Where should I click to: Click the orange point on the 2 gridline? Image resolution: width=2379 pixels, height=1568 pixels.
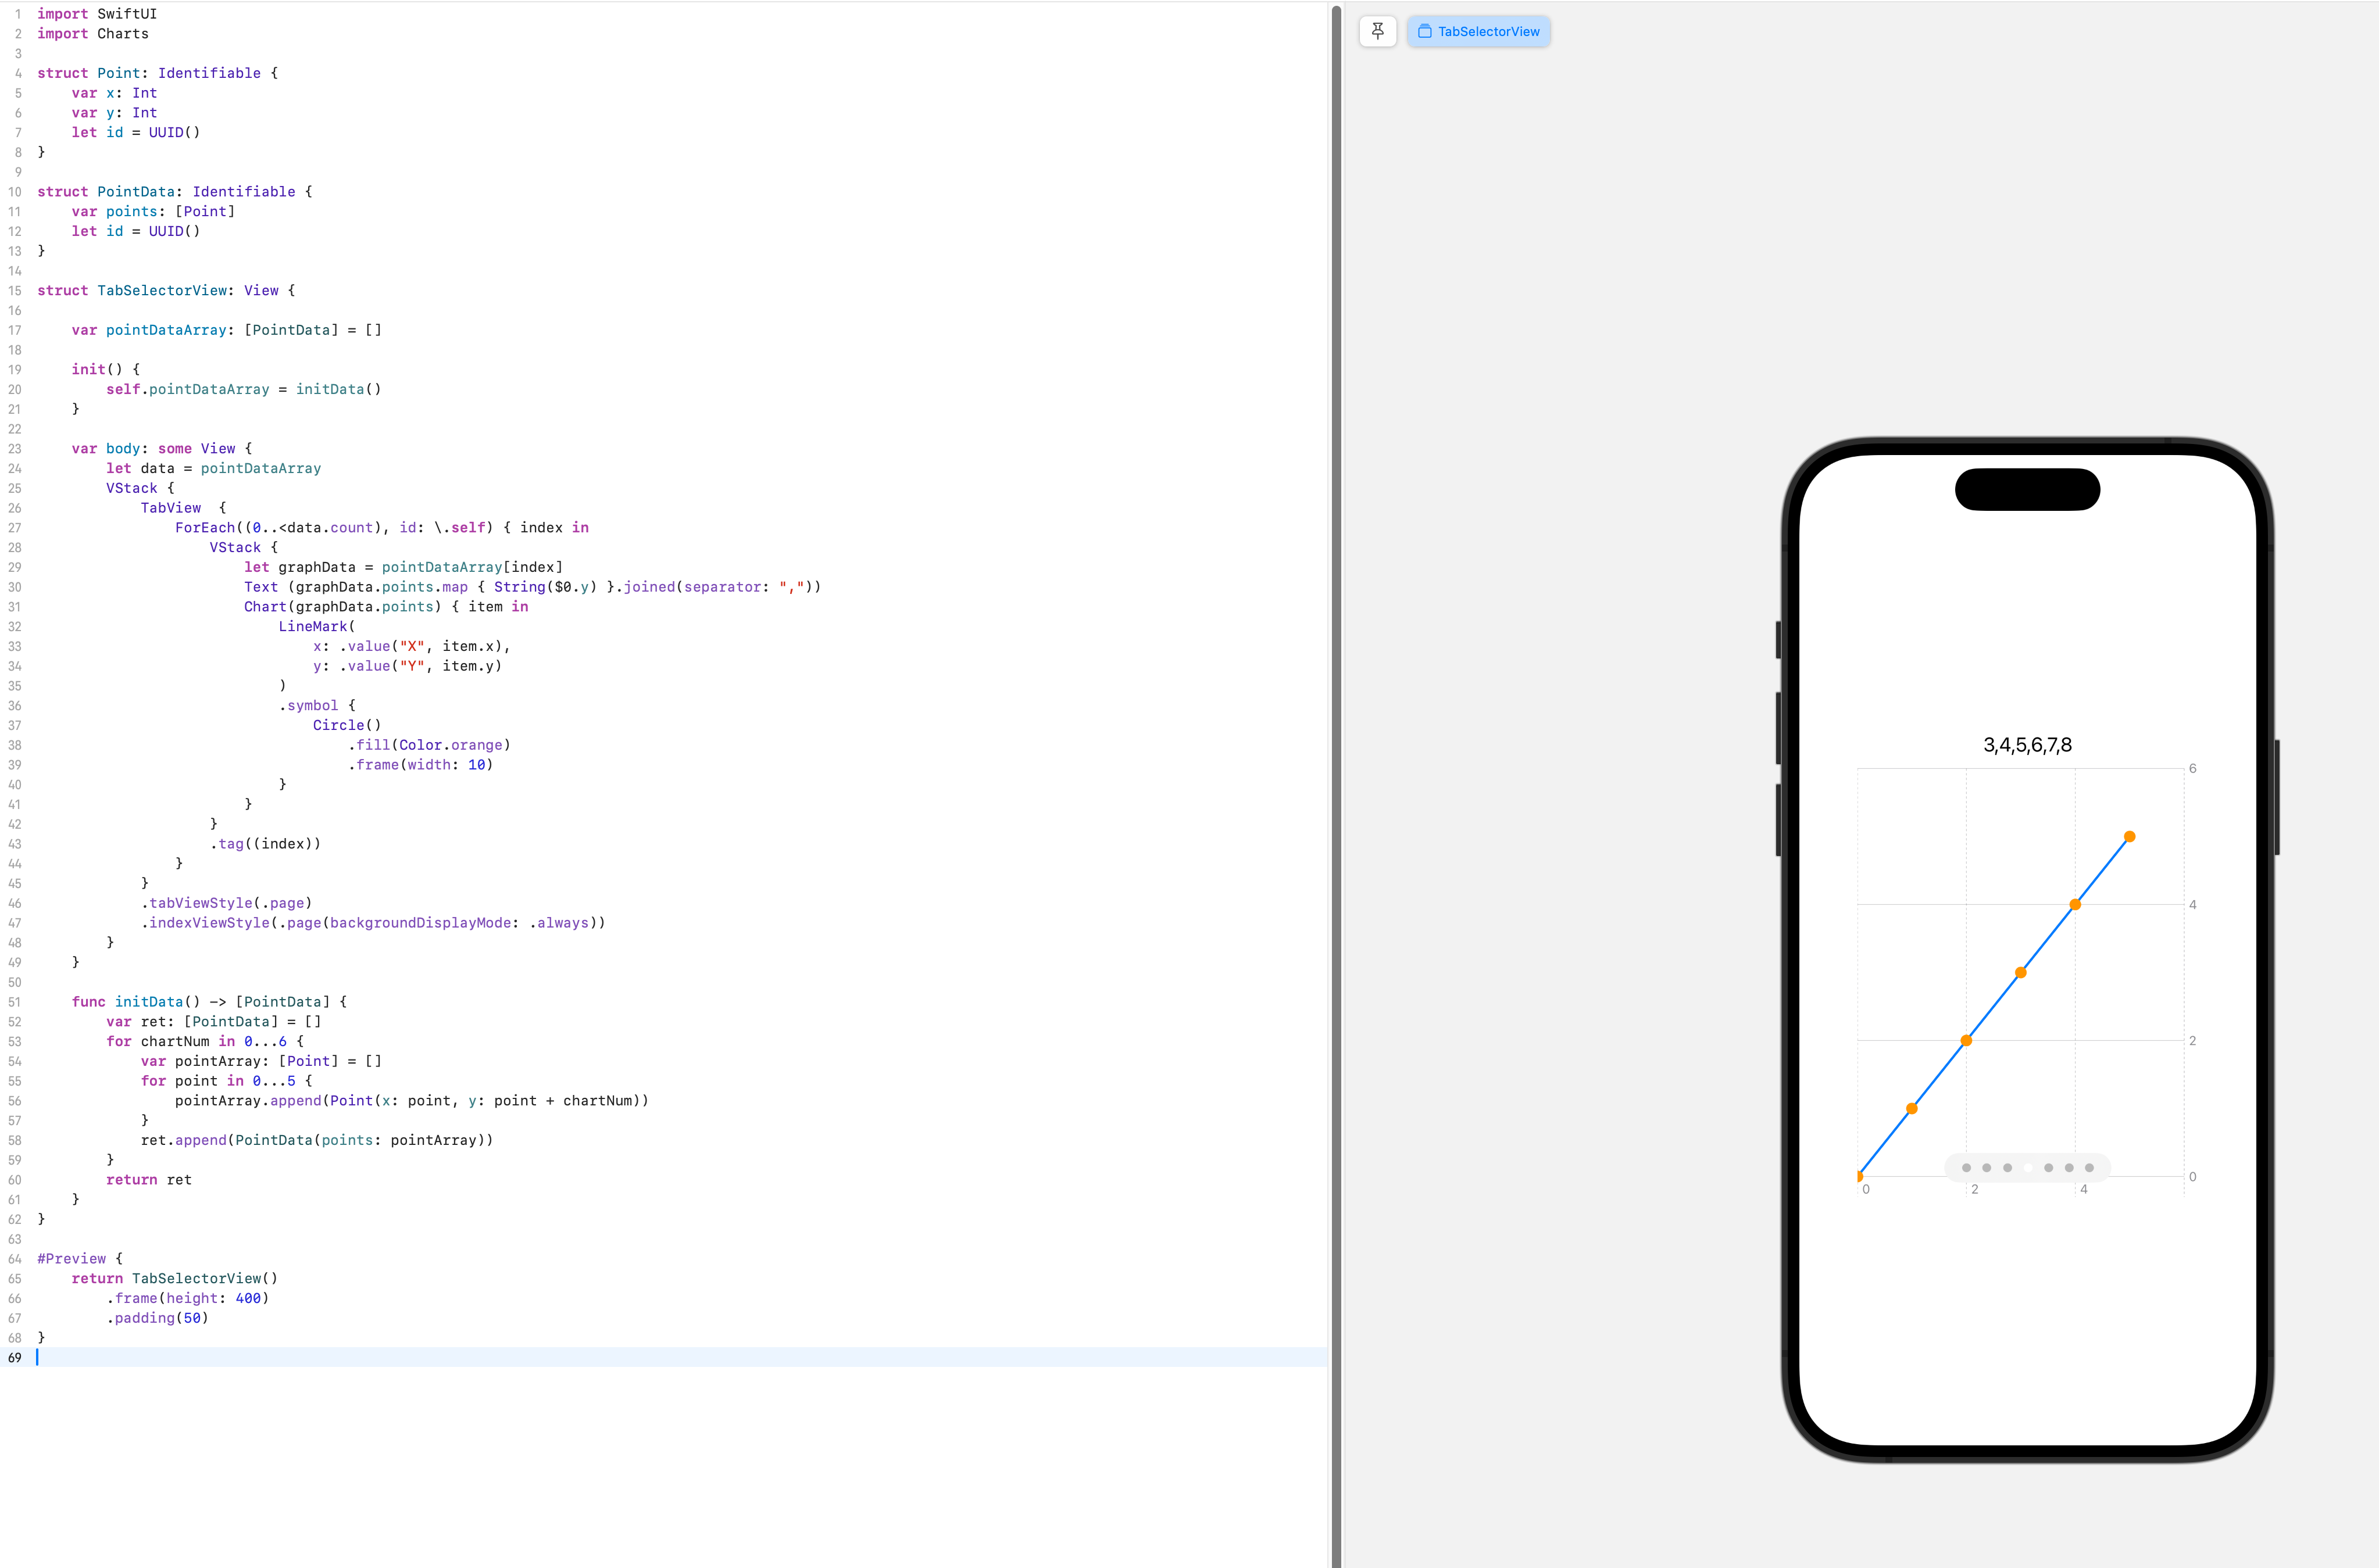[x=1966, y=1041]
